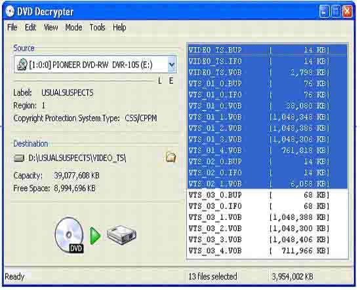Click the DVD Decrypter title bar disc icon
The width and height of the screenshot is (360, 290).
tap(10, 11)
